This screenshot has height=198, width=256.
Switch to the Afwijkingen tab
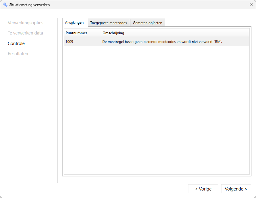pyautogui.click(x=75, y=22)
